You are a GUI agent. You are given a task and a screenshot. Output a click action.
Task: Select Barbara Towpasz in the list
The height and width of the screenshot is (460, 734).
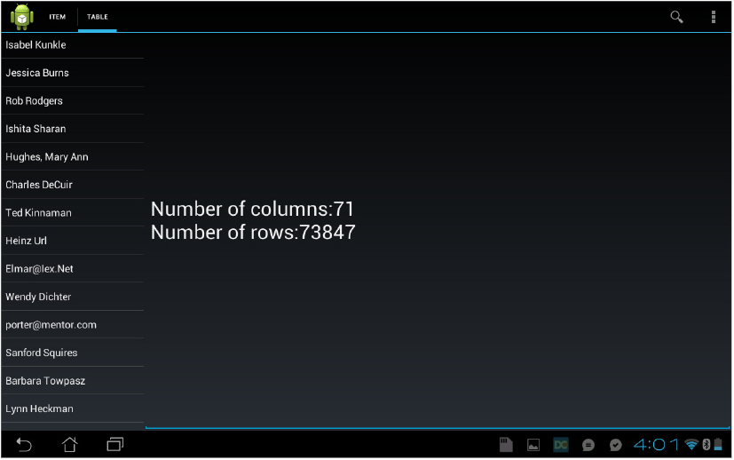pyautogui.click(x=73, y=381)
